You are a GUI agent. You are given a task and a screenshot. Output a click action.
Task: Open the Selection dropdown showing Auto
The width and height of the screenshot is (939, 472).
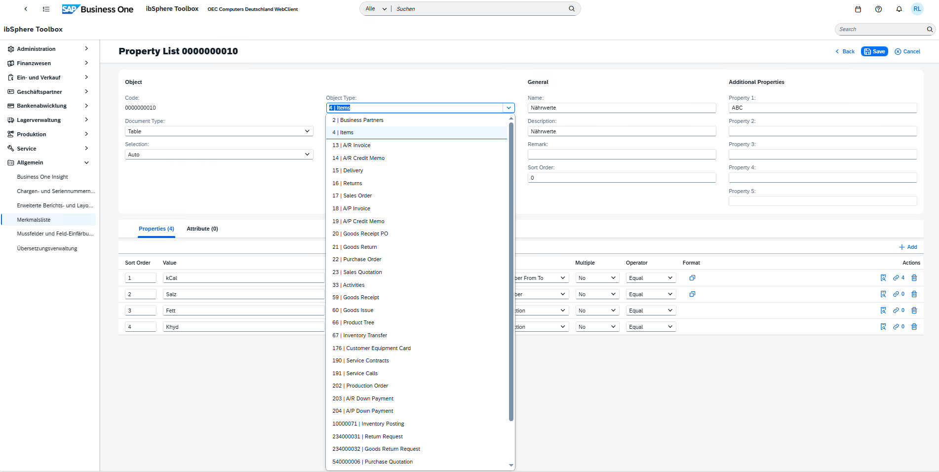click(219, 155)
